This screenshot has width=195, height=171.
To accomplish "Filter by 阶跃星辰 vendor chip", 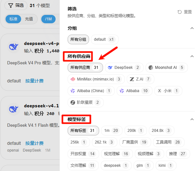I will point(85,102).
